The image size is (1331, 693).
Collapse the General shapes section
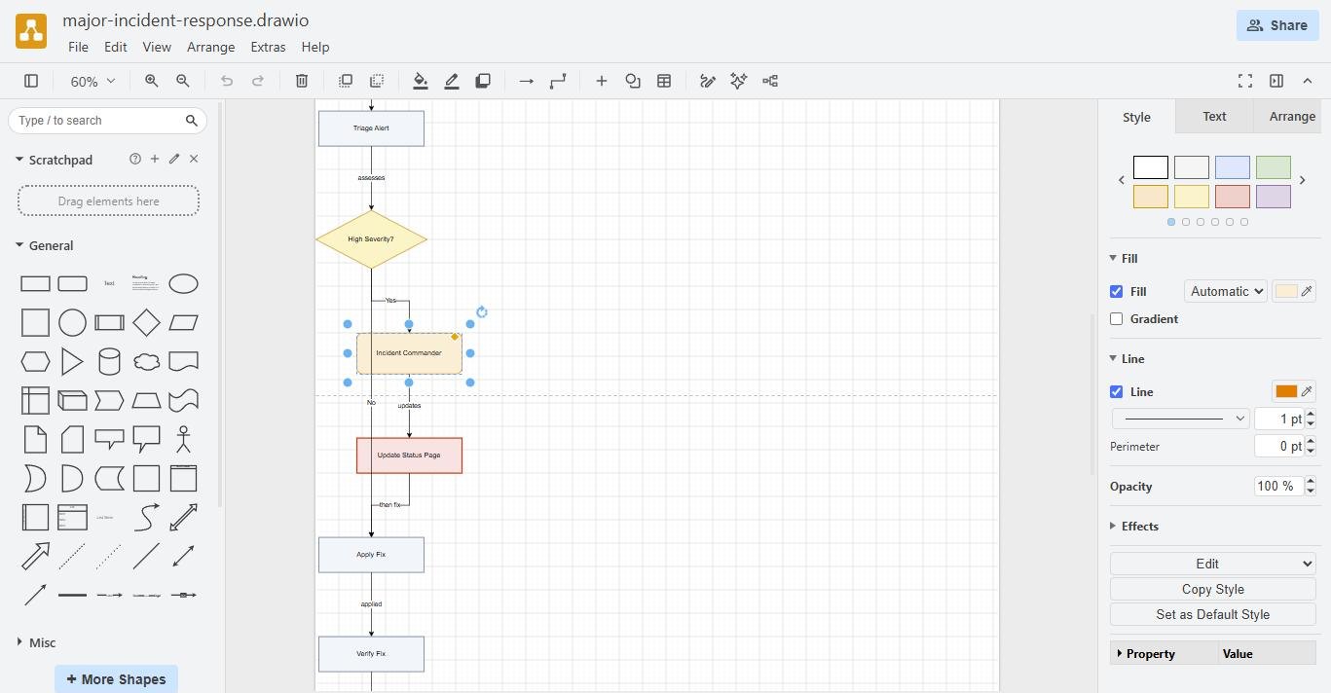(x=44, y=245)
